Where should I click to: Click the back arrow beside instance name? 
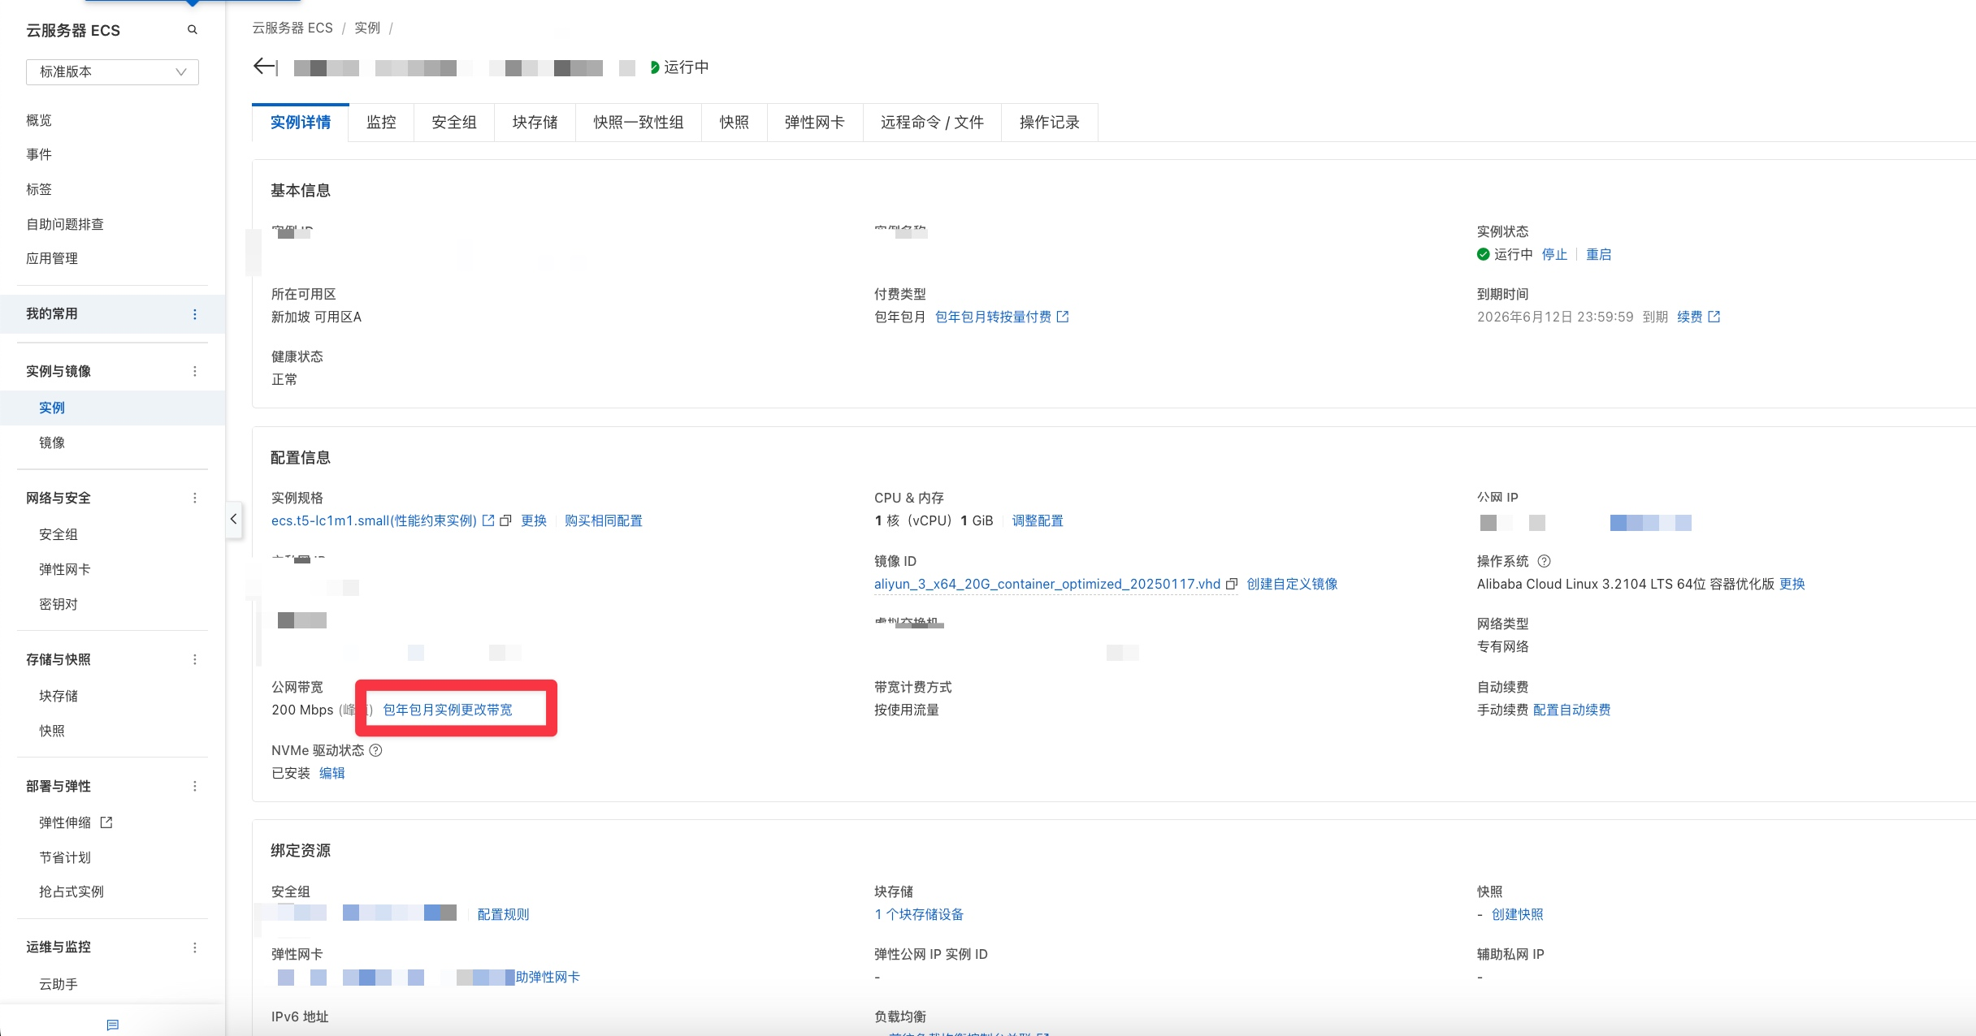265,67
